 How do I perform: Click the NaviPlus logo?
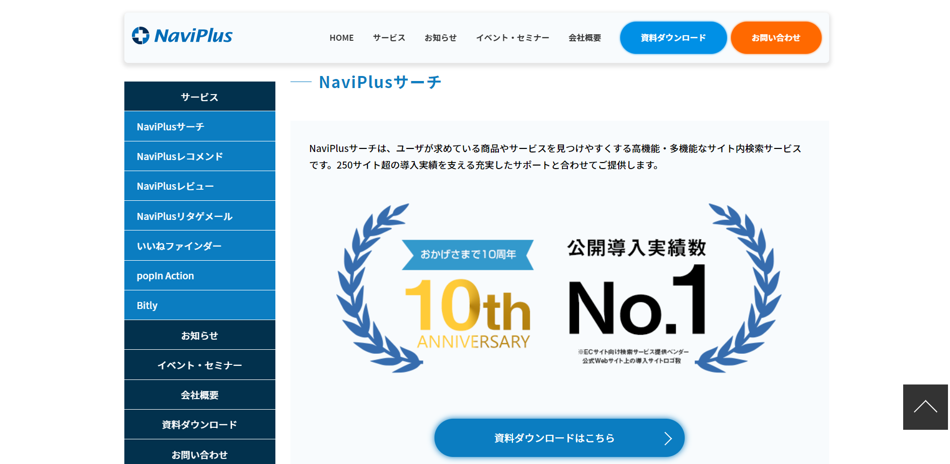[182, 36]
